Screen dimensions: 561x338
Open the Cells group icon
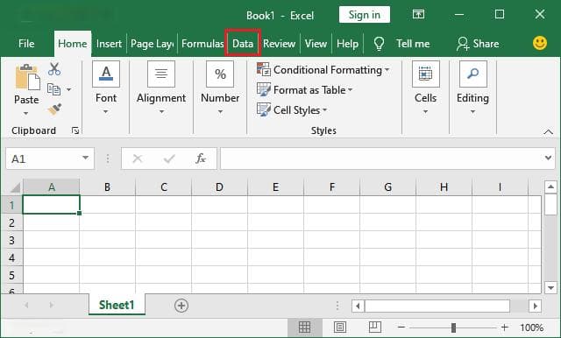(425, 74)
